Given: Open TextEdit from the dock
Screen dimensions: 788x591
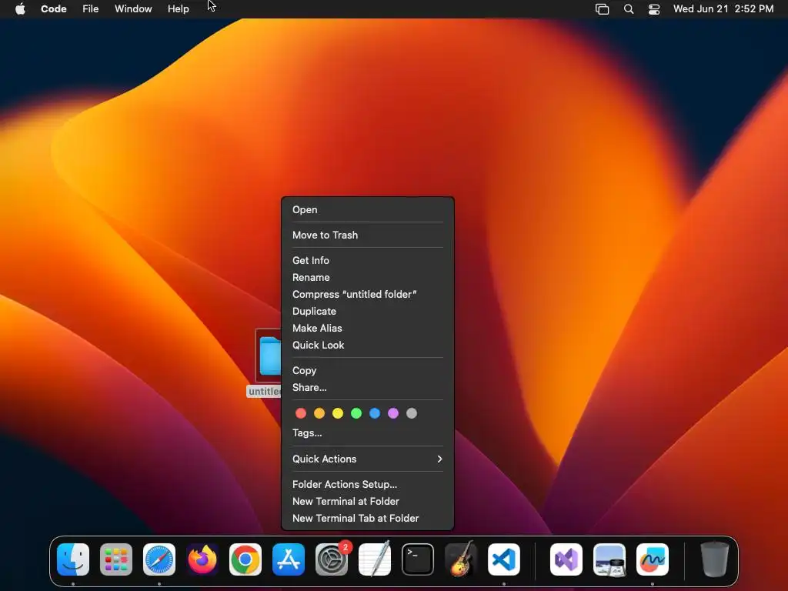Looking at the screenshot, I should (x=375, y=559).
